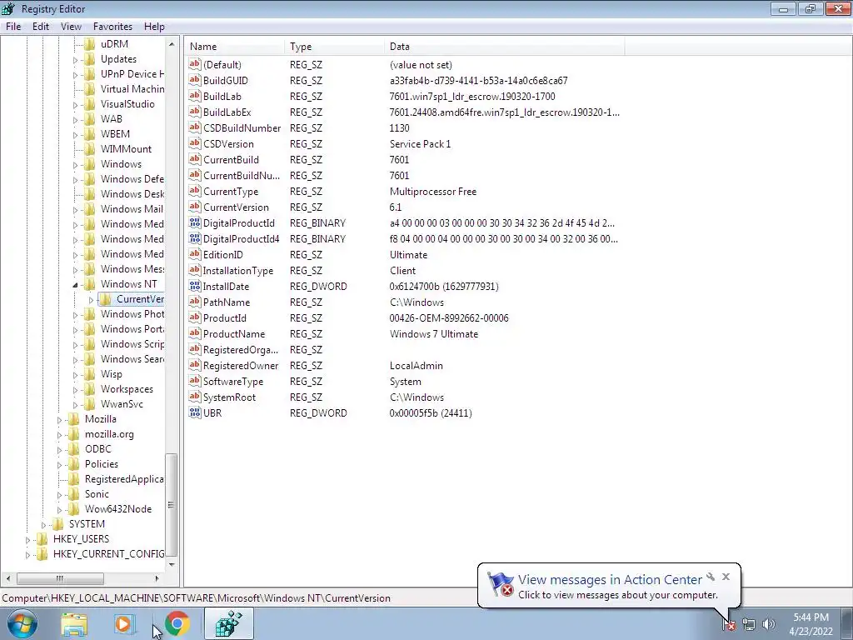Click the tree pane horizontal scrollbar thumb

(x=60, y=578)
